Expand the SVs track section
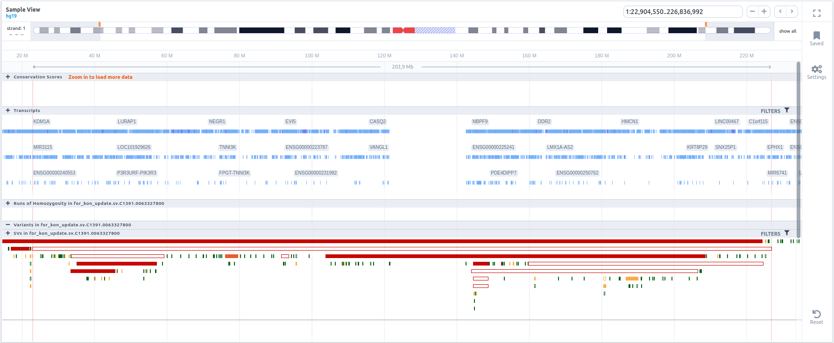Viewport: 834px width, 343px height. [x=8, y=233]
